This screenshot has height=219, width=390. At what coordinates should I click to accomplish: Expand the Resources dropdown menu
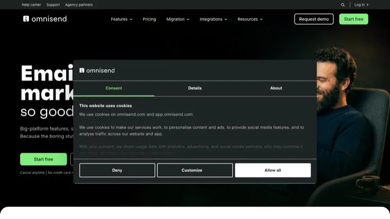click(250, 19)
